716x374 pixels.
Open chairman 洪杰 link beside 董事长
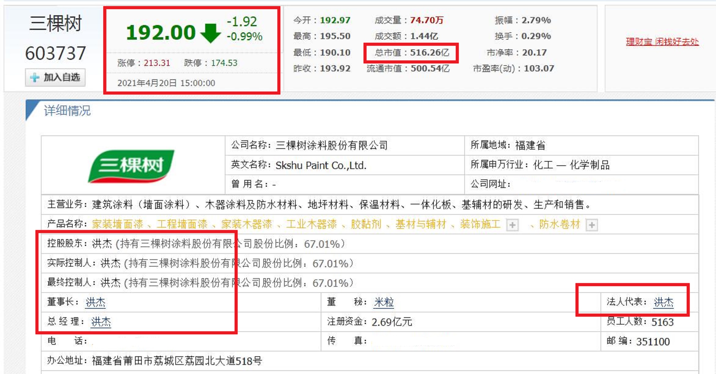coord(96,302)
